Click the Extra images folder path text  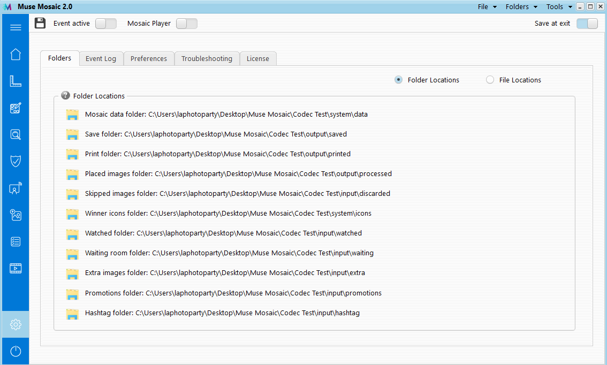[x=225, y=273]
